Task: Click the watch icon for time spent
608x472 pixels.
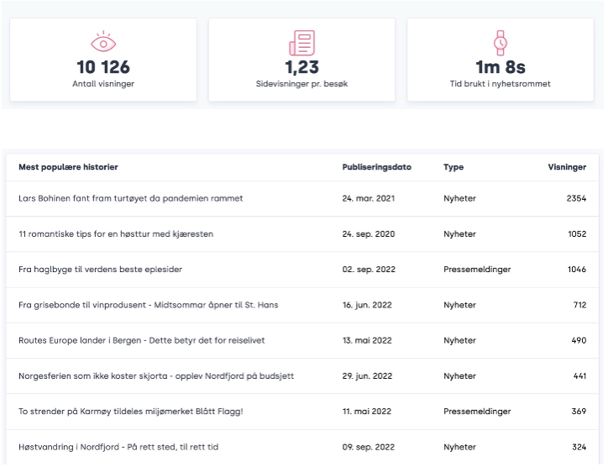Action: [x=501, y=42]
